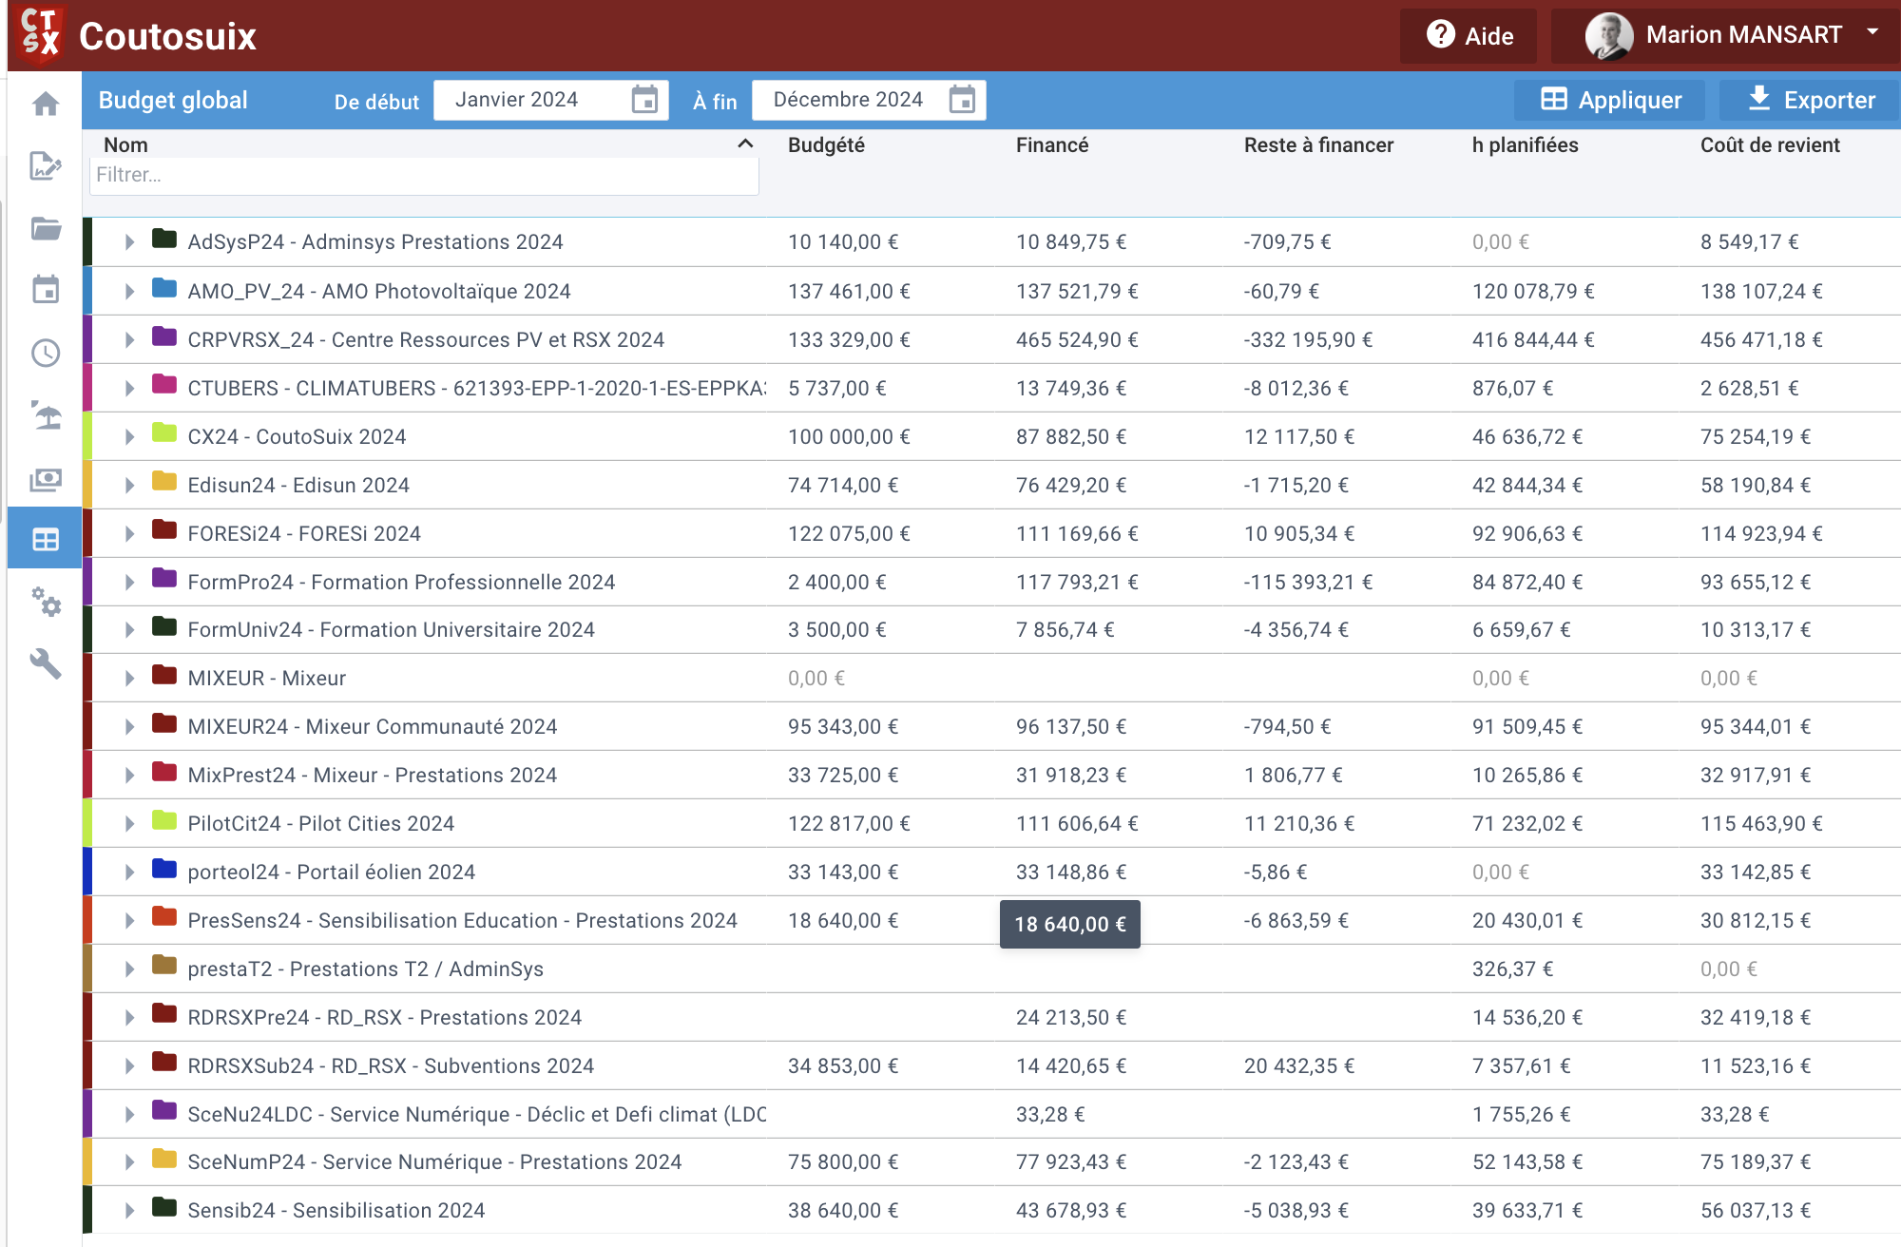Expand the CX24 - CoutoSuix 2024 row
The image size is (1901, 1247).
(129, 437)
